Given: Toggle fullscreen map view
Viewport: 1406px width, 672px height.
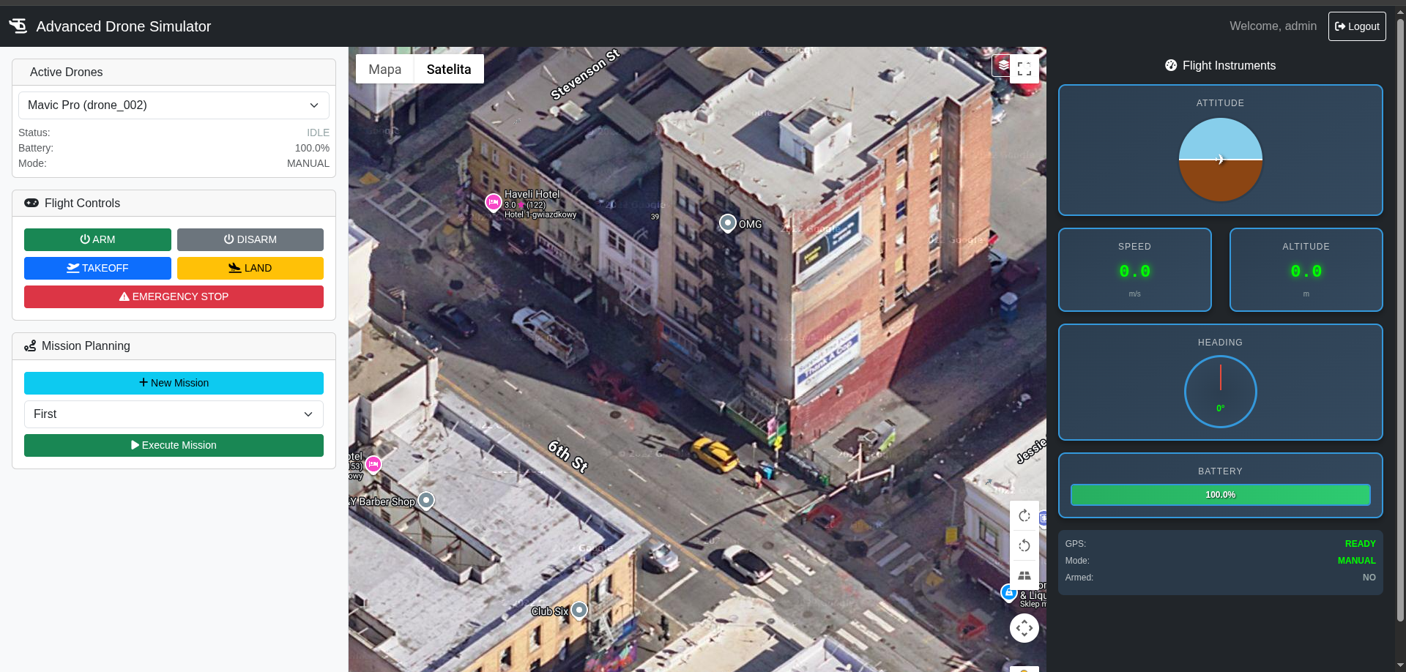Looking at the screenshot, I should click(x=1024, y=69).
